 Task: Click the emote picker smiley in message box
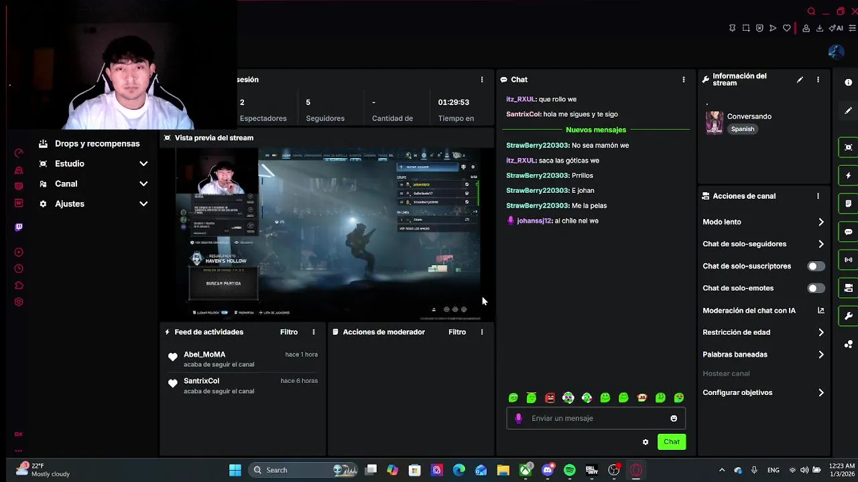[x=674, y=418]
